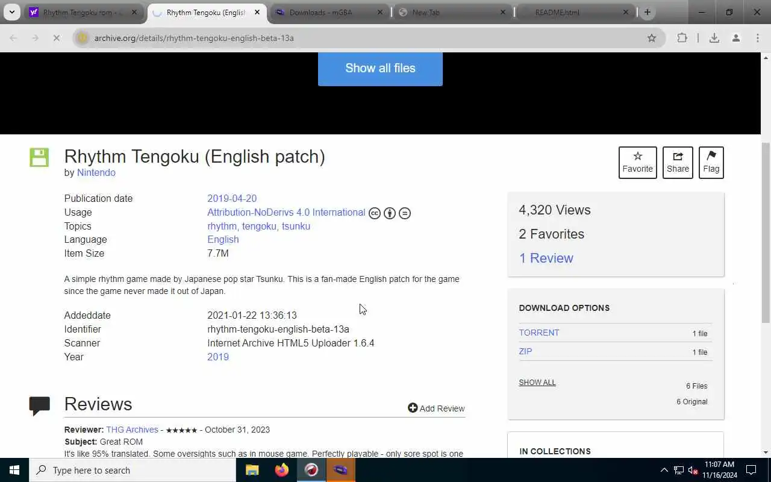
Task: Click the scrollbar up arrow
Action: pos(766,57)
